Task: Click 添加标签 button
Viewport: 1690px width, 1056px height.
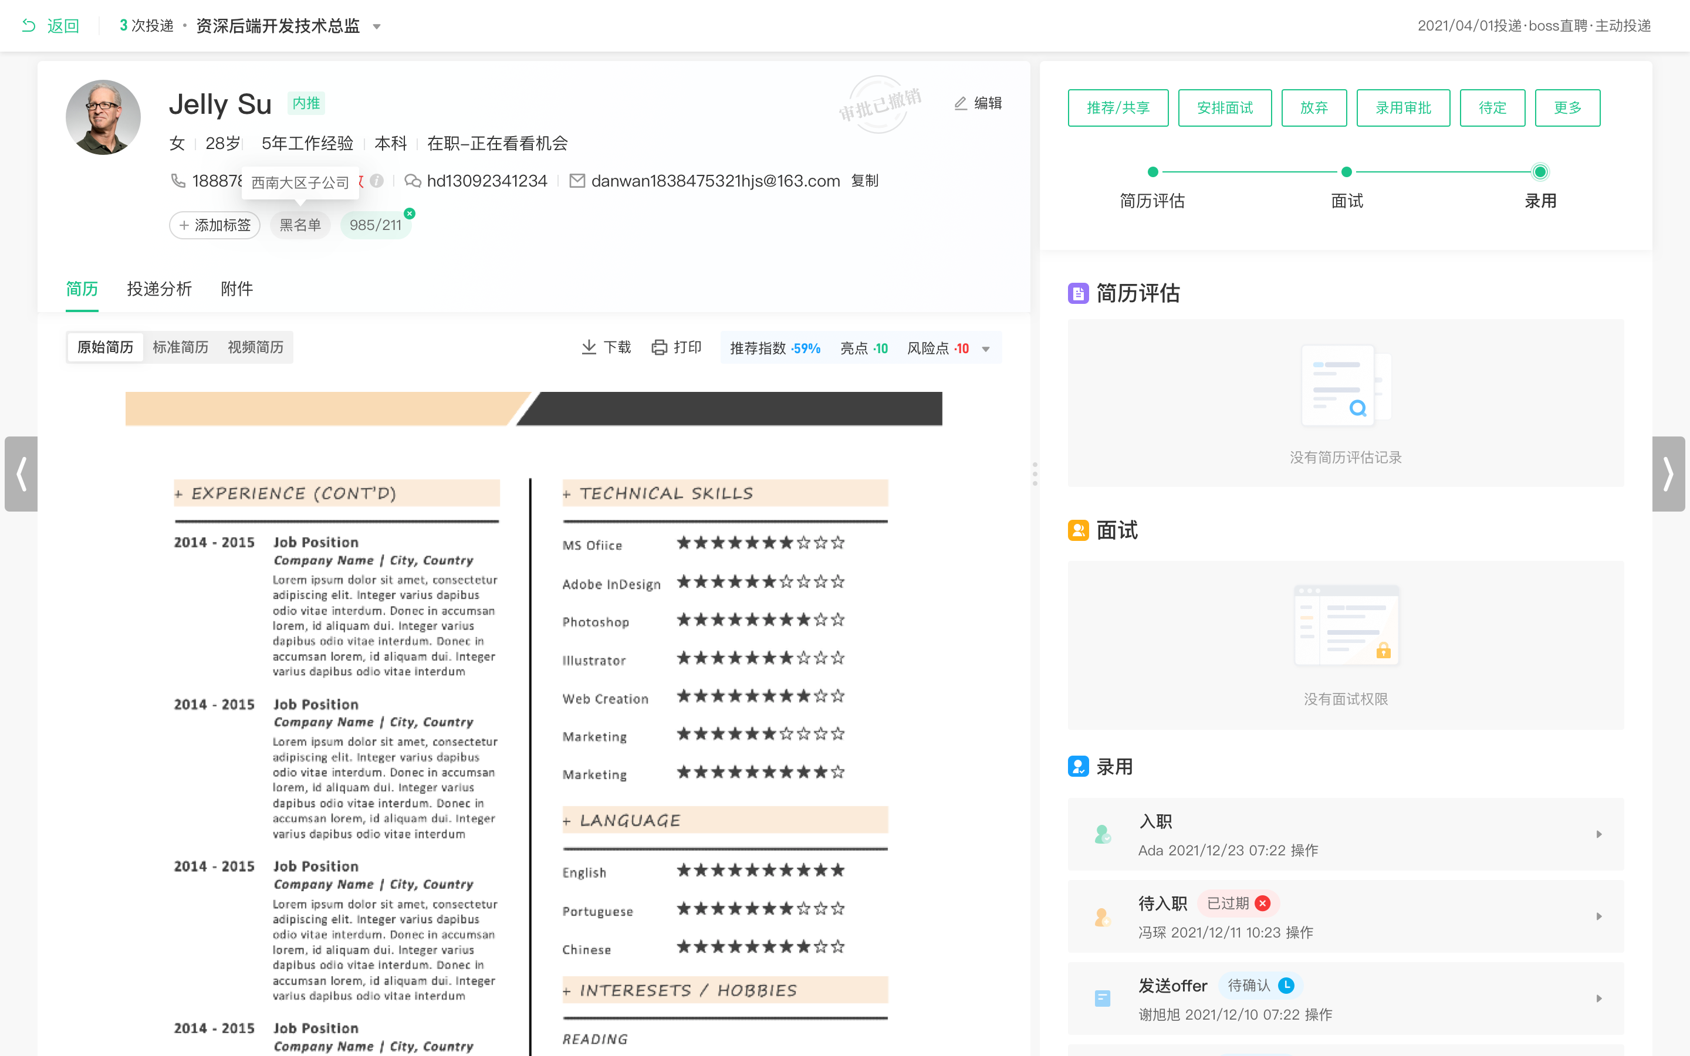Action: [215, 225]
